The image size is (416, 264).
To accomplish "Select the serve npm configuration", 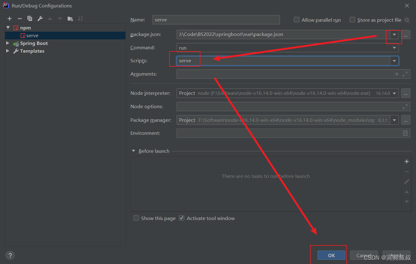I will click(x=65, y=35).
